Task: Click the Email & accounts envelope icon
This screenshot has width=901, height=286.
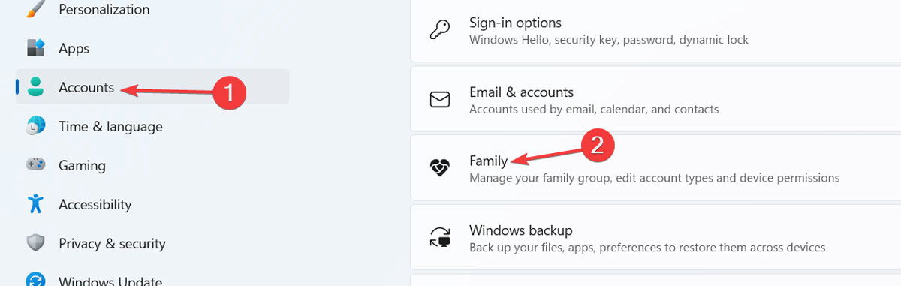Action: tap(439, 100)
